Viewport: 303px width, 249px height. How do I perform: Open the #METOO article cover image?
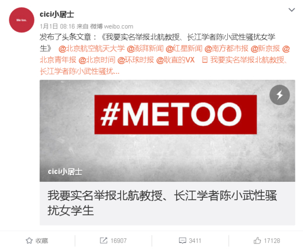click(x=167, y=131)
